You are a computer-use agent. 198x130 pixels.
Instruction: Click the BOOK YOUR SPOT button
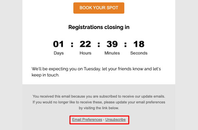tap(99, 8)
